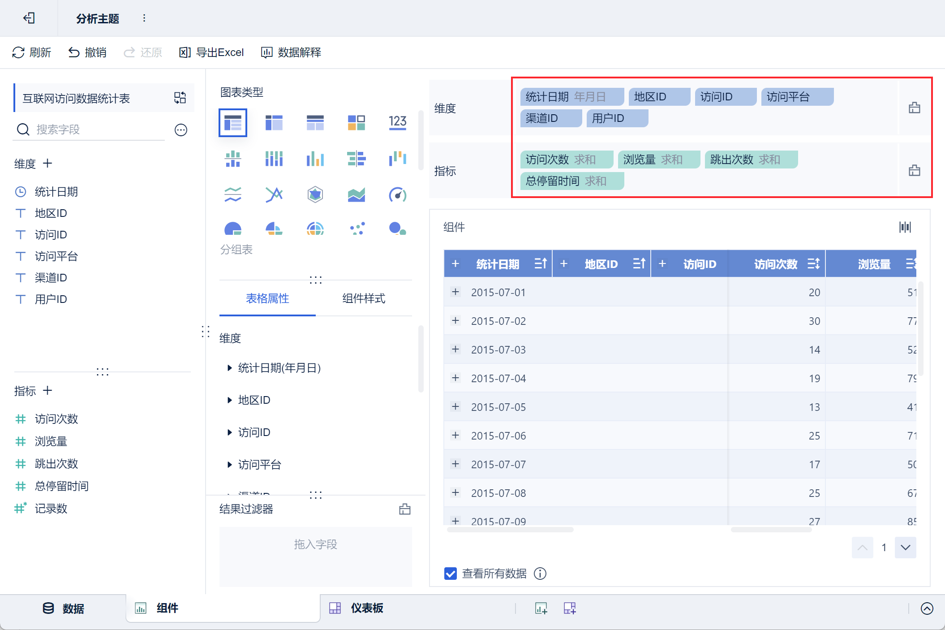Expand 访问平台 attribute section
Image resolution: width=945 pixels, height=630 pixels.
[x=230, y=465]
